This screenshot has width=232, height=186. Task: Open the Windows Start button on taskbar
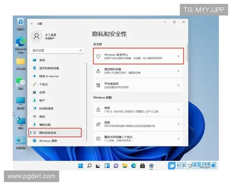(x=80, y=165)
